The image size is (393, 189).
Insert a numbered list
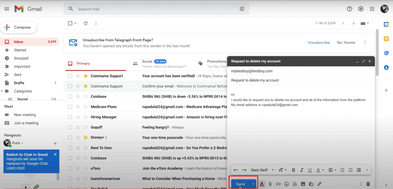pos(342,170)
